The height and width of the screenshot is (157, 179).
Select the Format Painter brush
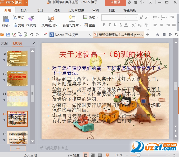31,18
